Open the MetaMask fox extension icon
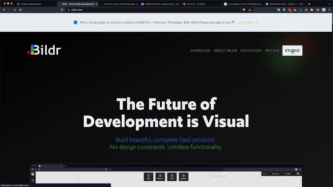 [306, 10]
